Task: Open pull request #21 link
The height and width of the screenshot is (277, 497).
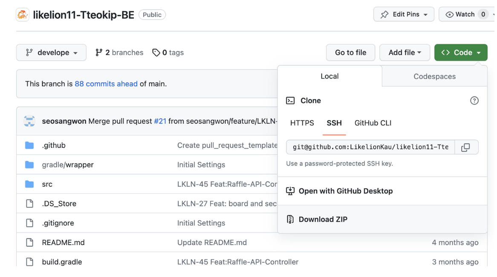Action: click(x=160, y=121)
